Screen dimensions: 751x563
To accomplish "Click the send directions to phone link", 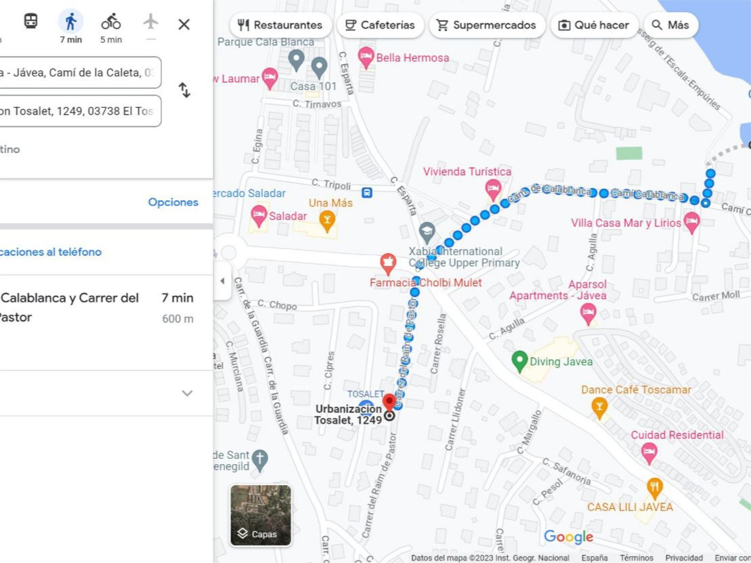I will (x=51, y=252).
